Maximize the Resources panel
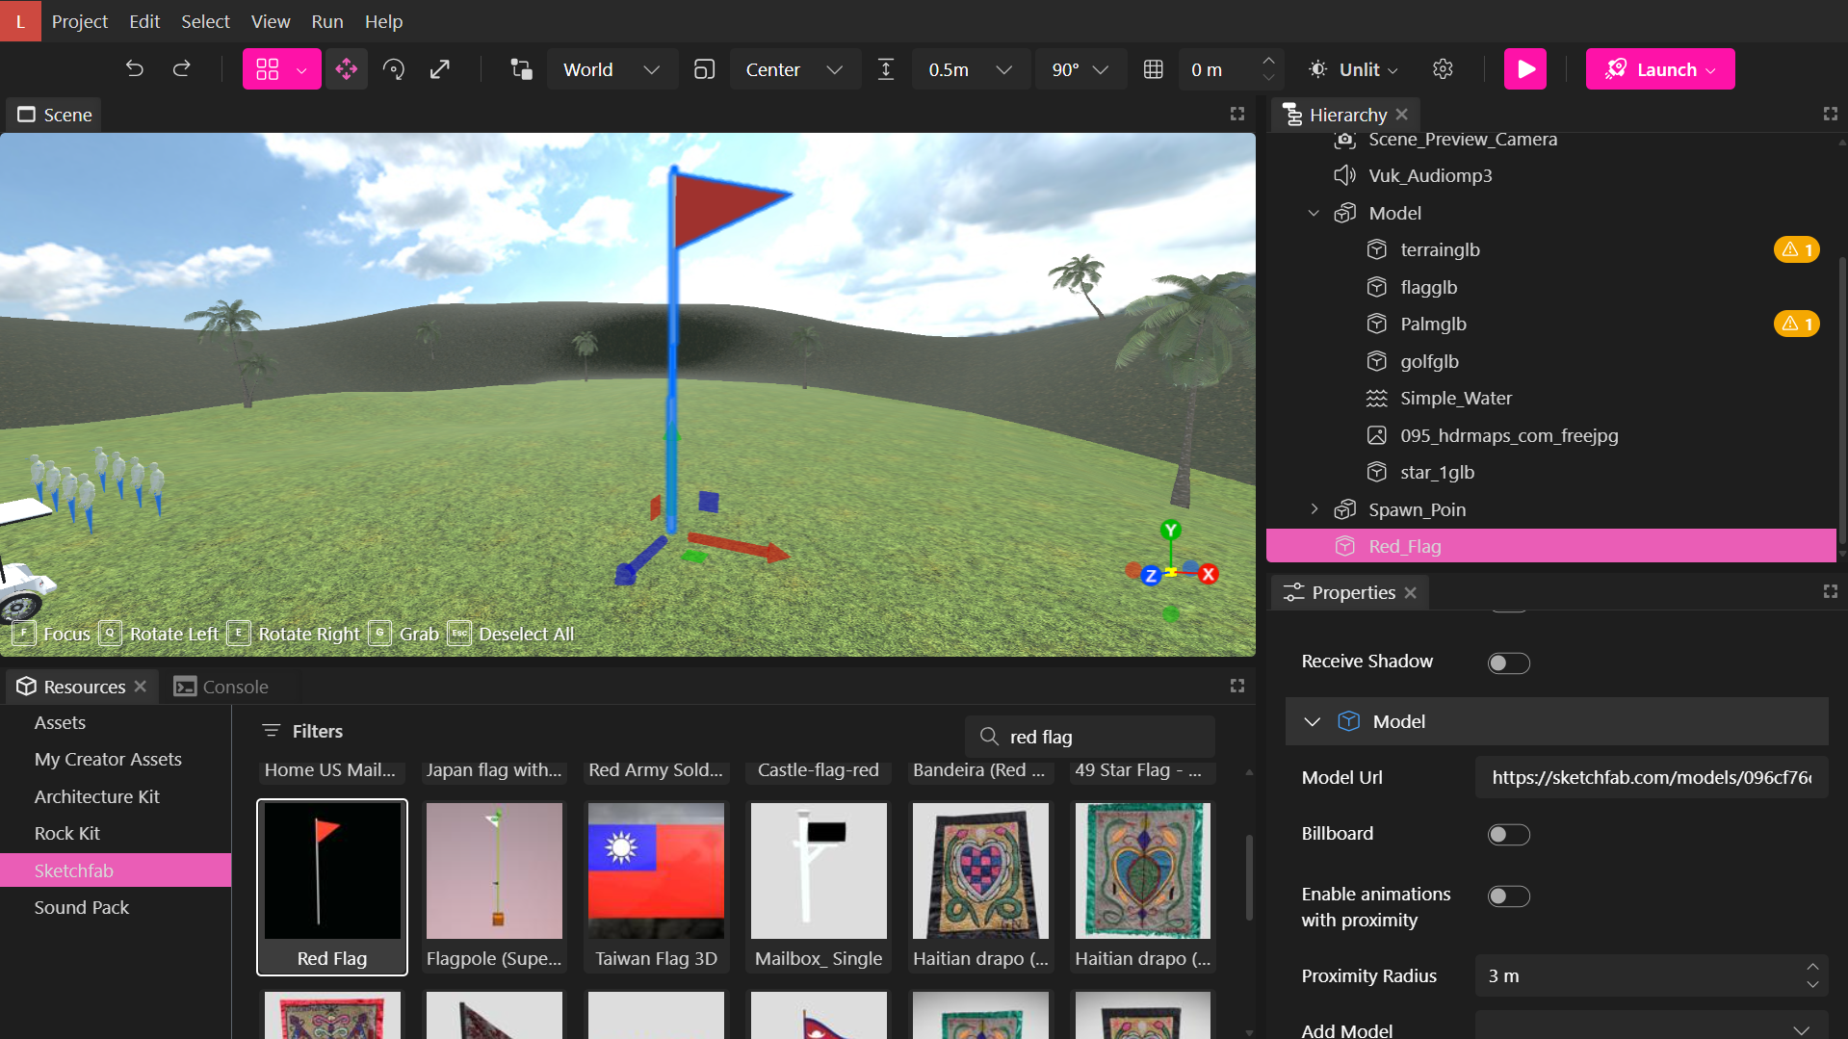This screenshot has width=1848, height=1039. [x=1237, y=686]
